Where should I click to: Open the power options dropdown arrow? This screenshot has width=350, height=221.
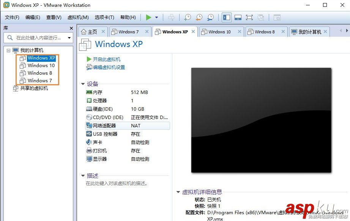[157, 17]
